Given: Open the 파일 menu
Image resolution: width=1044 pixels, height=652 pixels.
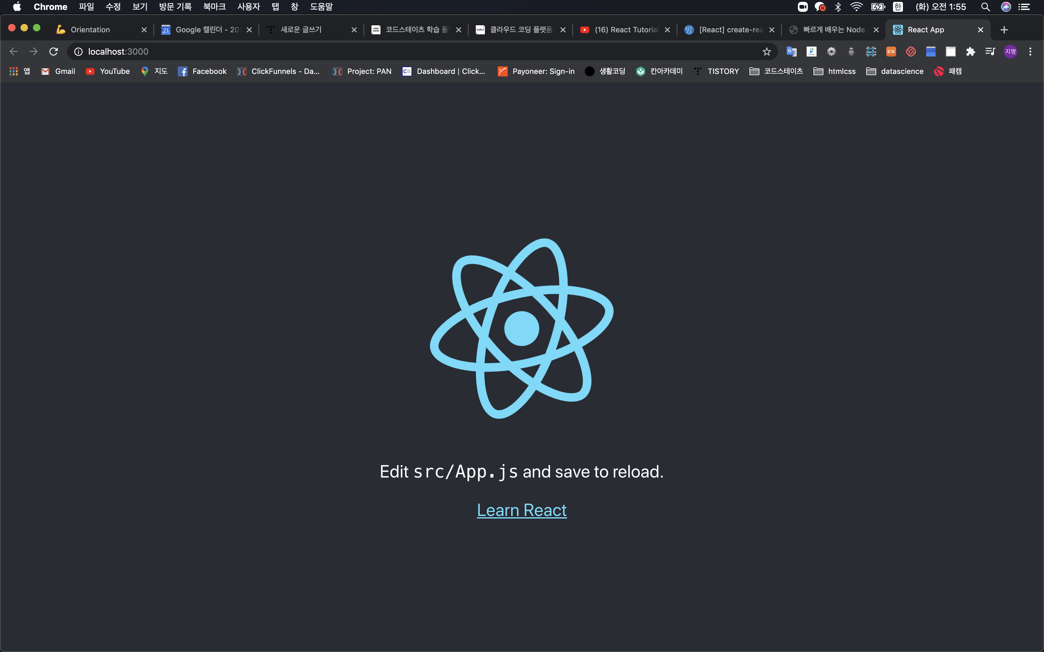Looking at the screenshot, I should (86, 7).
